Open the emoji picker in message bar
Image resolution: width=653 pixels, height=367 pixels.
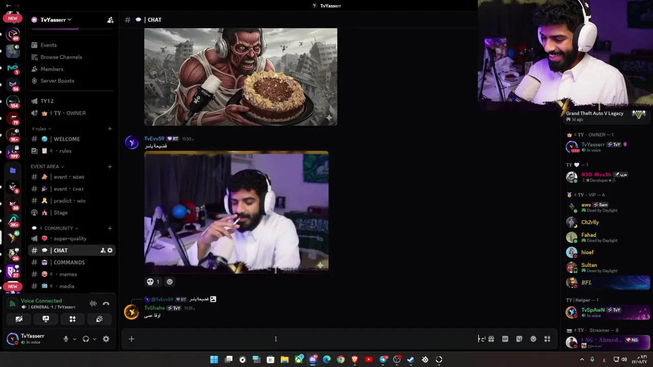click(534, 339)
